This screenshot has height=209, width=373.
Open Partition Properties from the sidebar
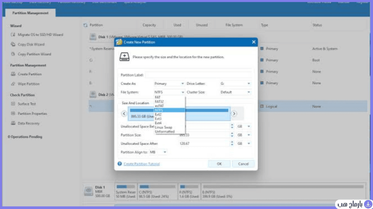coord(29,114)
